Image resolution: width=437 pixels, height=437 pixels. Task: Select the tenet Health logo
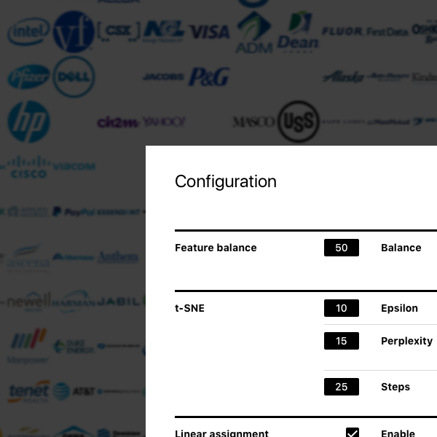pyautogui.click(x=28, y=392)
